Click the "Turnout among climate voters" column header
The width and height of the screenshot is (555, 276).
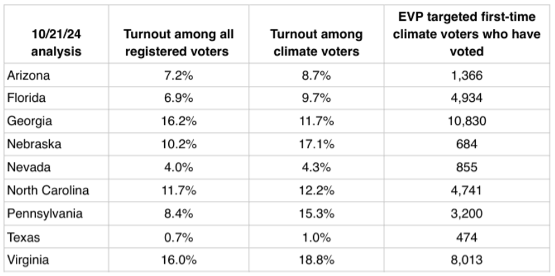point(315,44)
